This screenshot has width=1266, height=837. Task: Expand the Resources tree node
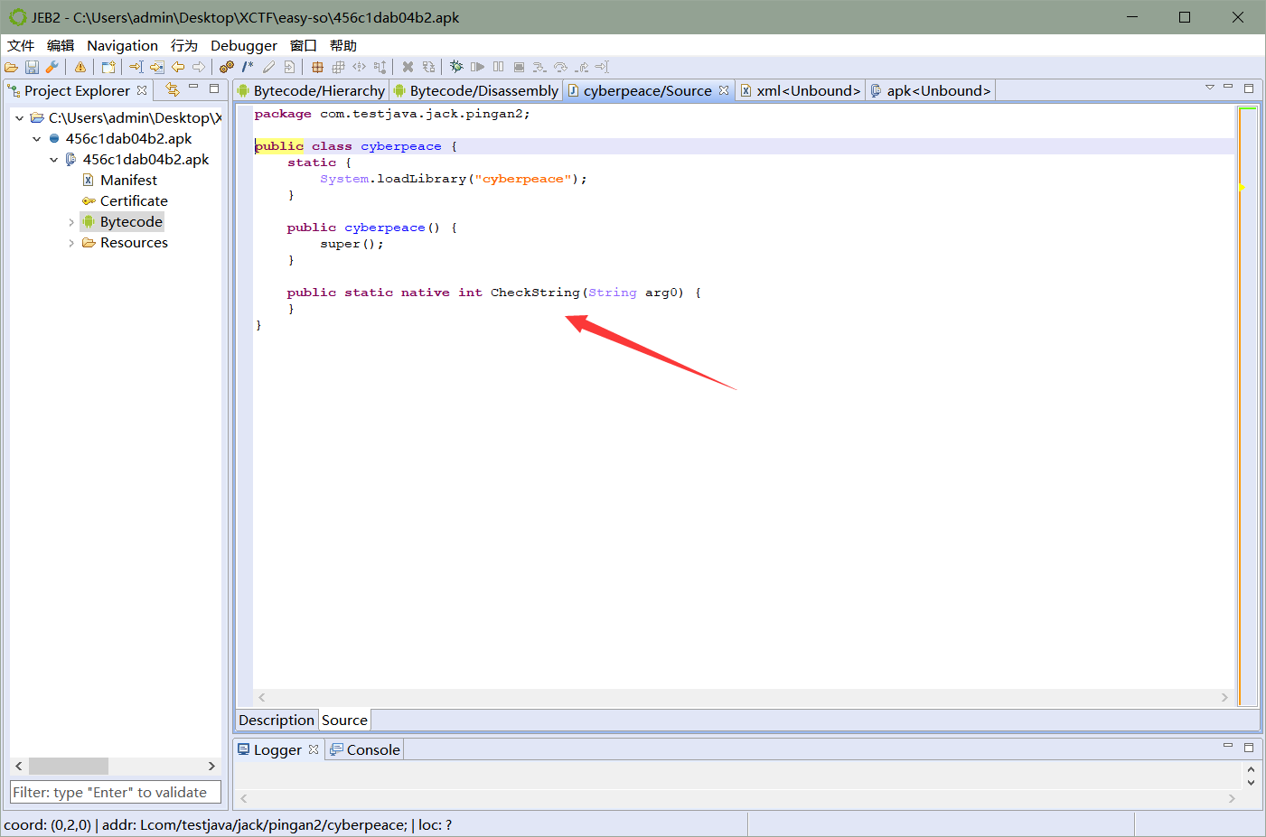(71, 243)
